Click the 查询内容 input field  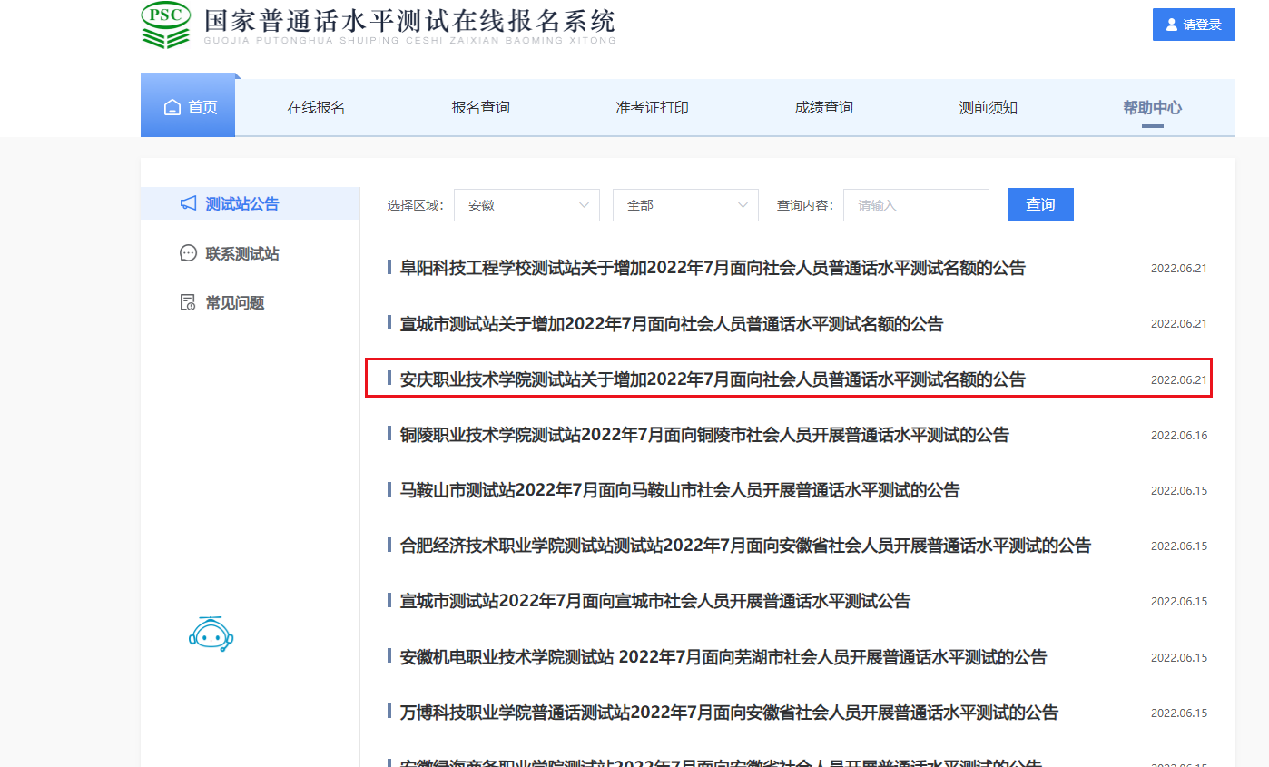916,205
